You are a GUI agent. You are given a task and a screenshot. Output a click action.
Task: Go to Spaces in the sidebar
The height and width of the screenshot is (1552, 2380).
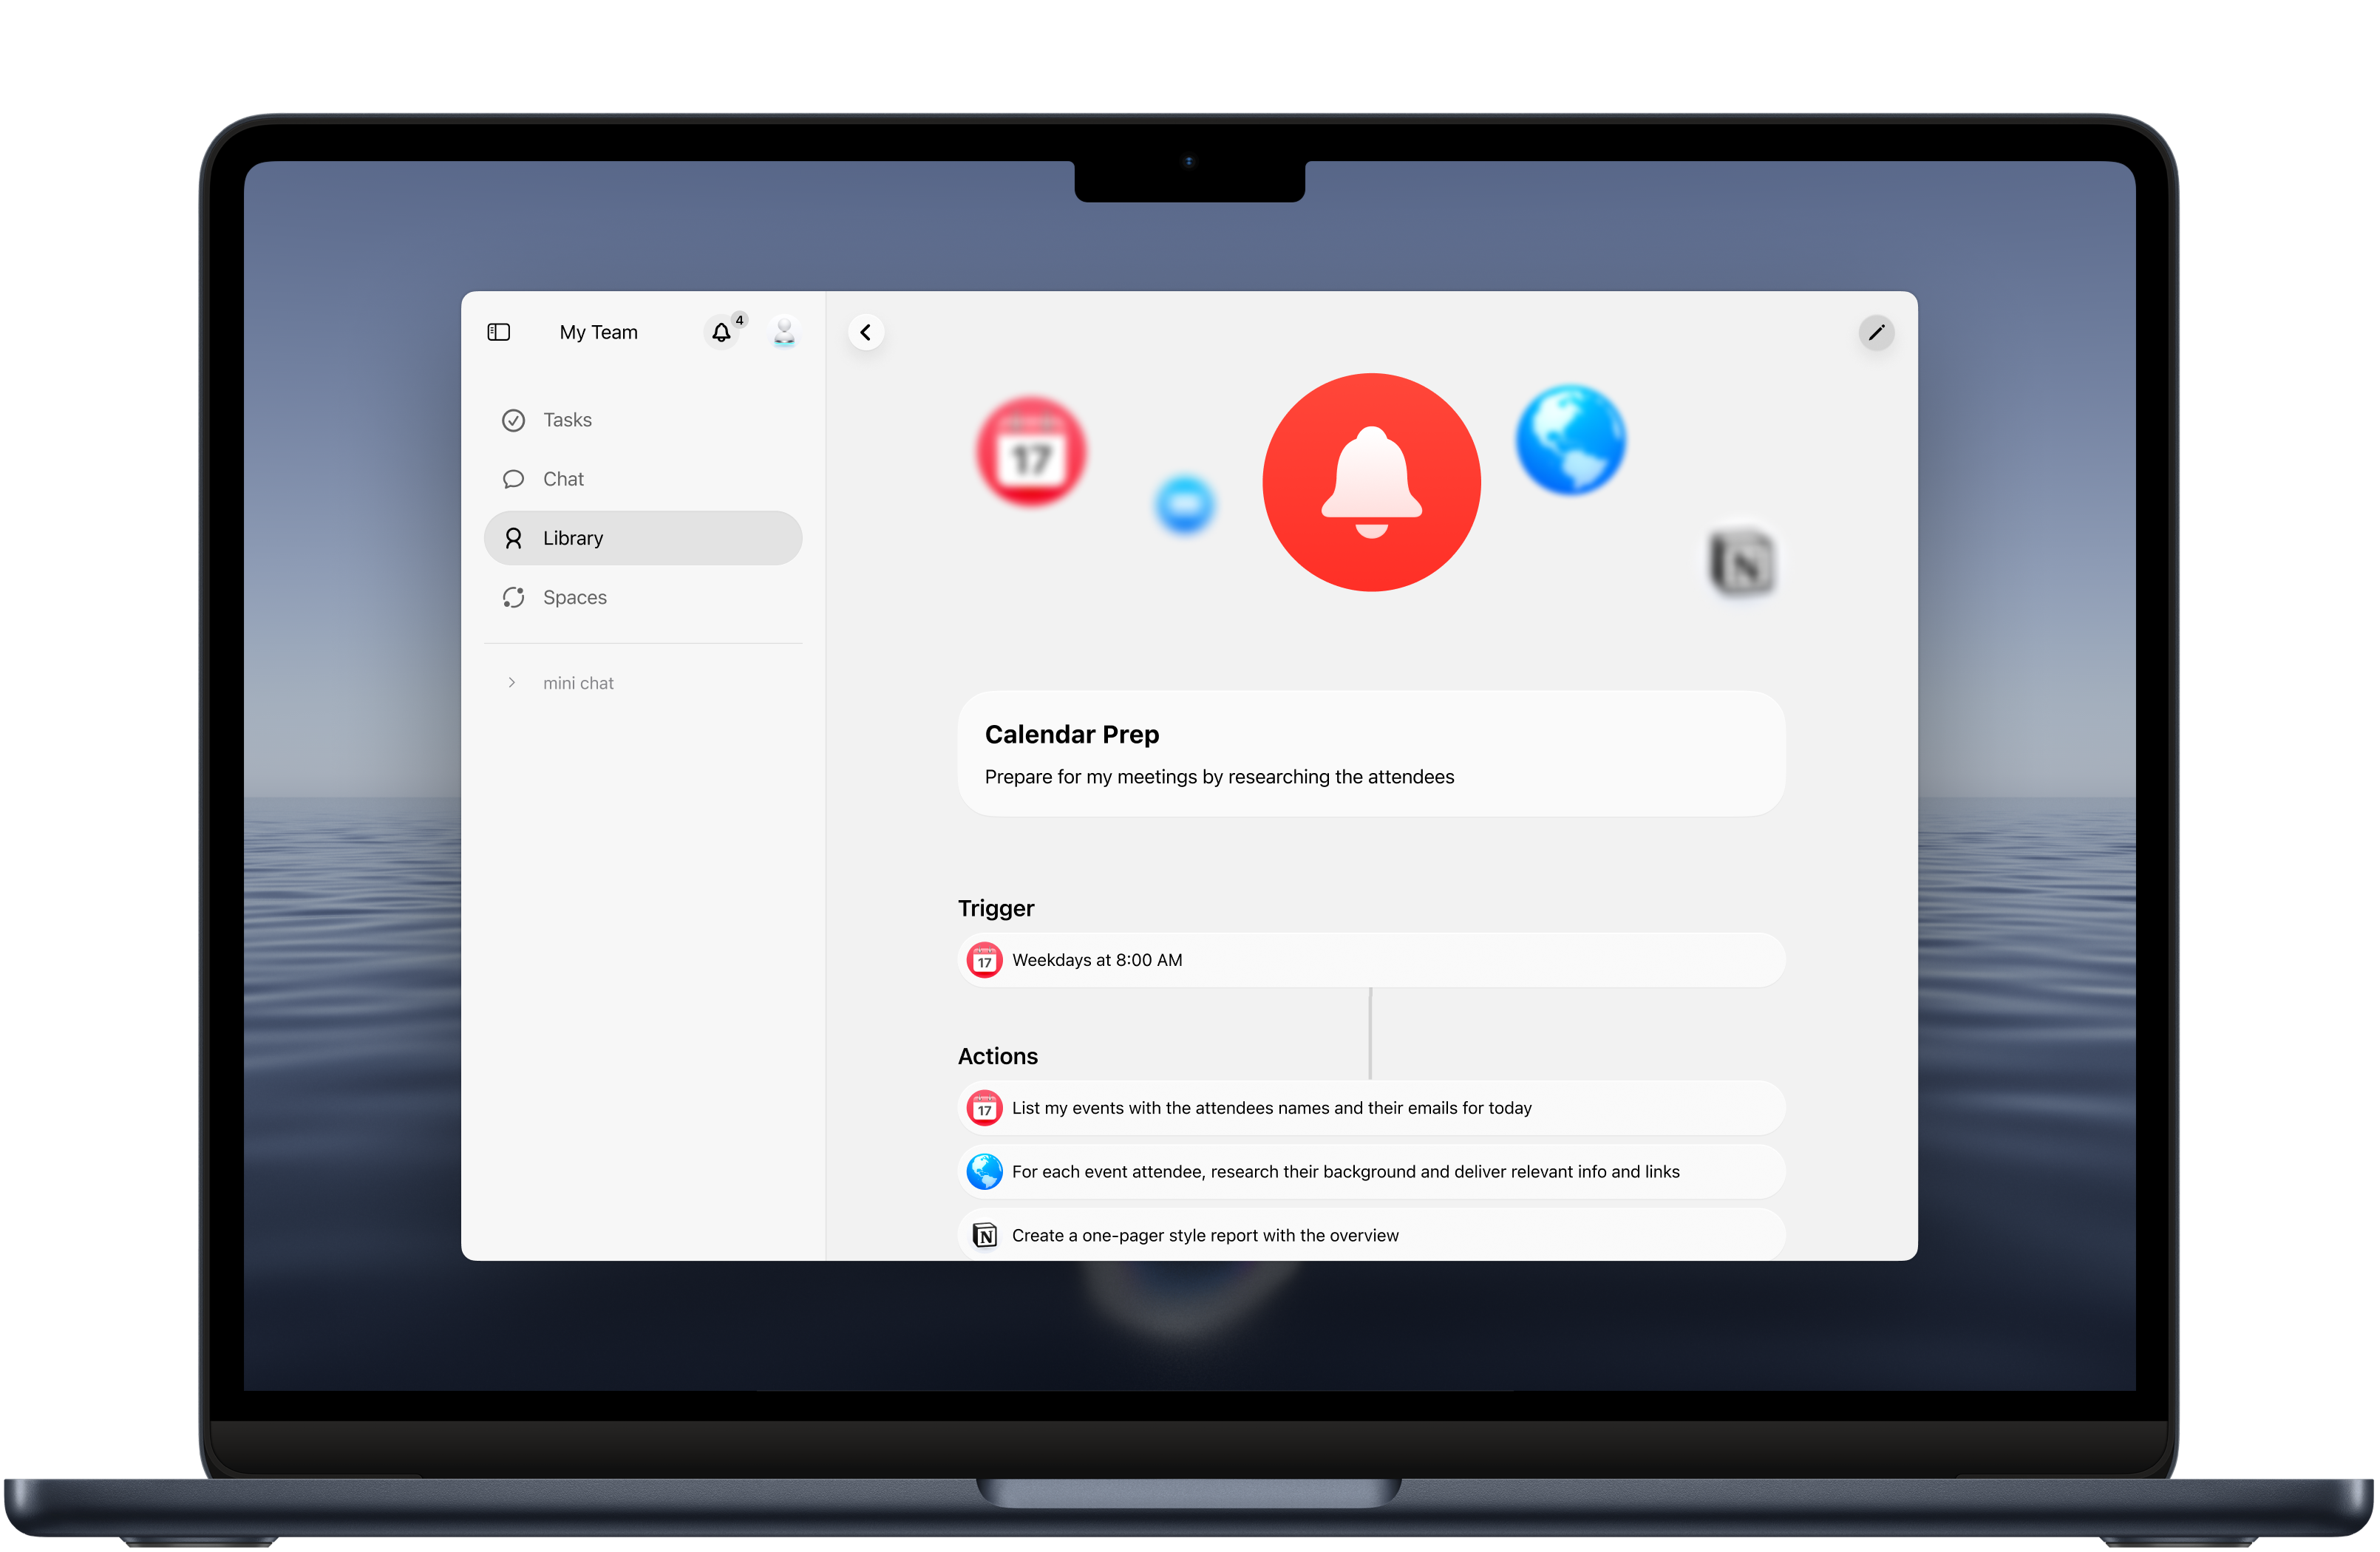point(574,597)
